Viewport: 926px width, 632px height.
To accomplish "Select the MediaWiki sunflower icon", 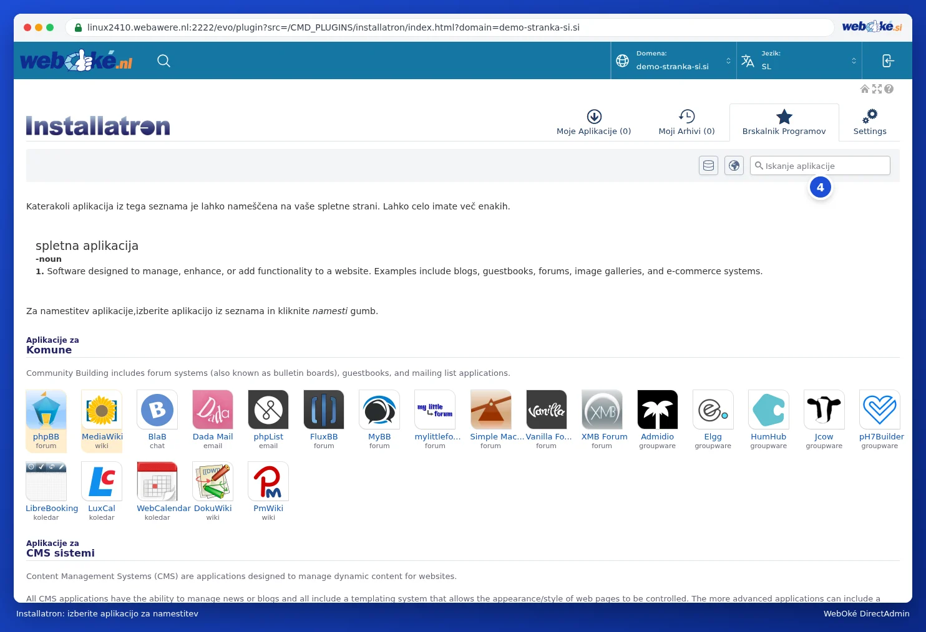I will tap(102, 410).
